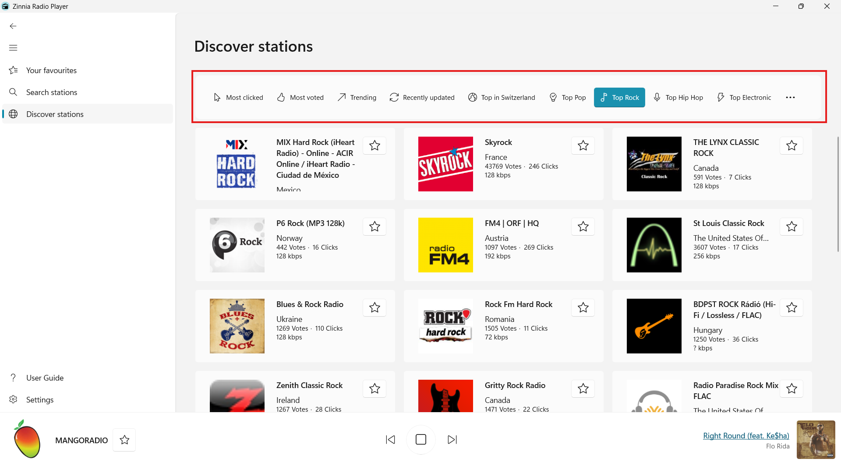The image size is (841, 473).
Task: Open Your favourites page
Action: tap(88, 71)
